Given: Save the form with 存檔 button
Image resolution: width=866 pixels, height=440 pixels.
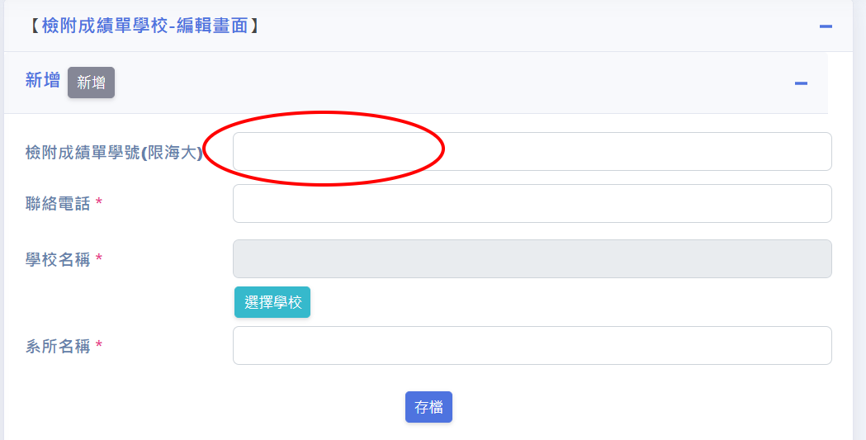Looking at the screenshot, I should [x=428, y=407].
